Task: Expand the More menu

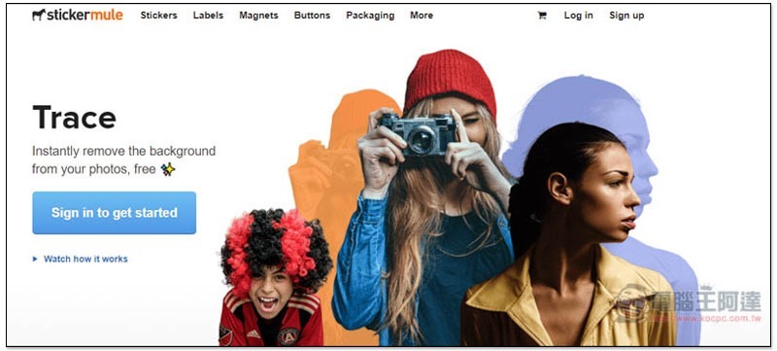Action: pyautogui.click(x=422, y=16)
